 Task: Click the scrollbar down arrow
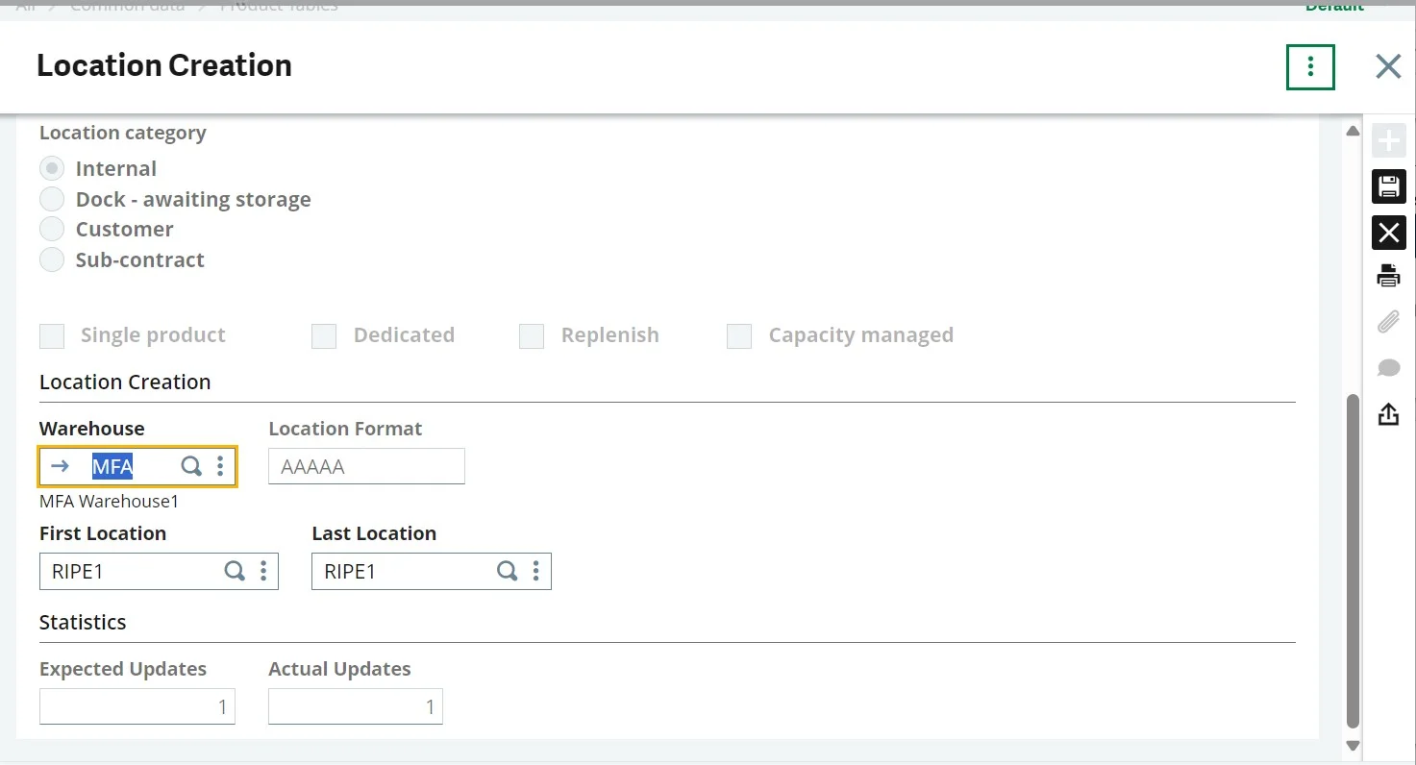tap(1353, 746)
